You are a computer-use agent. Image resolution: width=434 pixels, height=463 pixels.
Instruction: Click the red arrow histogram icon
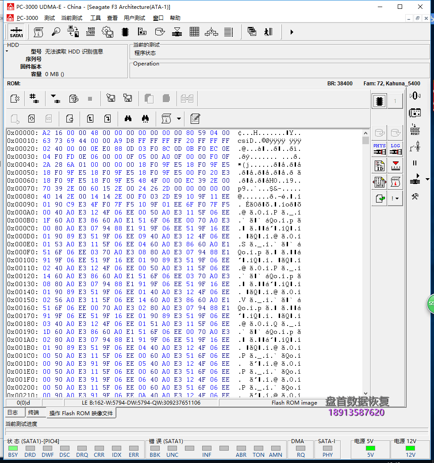pyautogui.click(x=396, y=166)
